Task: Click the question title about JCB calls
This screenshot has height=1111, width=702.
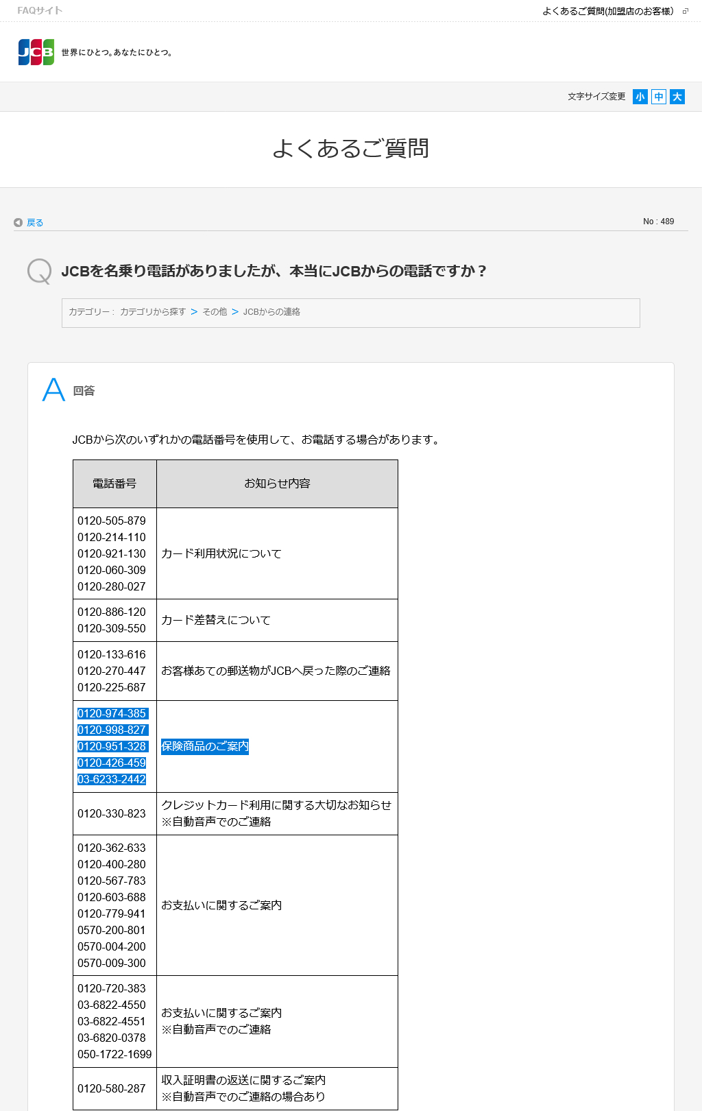Action: (x=274, y=271)
